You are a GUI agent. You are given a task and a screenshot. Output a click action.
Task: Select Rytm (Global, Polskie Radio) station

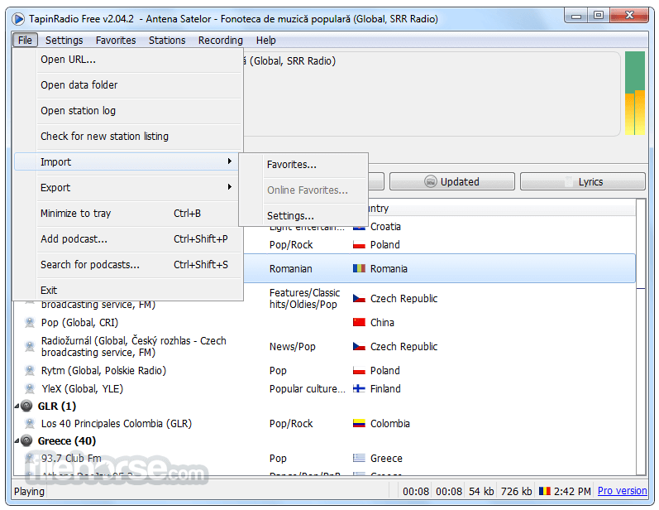(104, 371)
